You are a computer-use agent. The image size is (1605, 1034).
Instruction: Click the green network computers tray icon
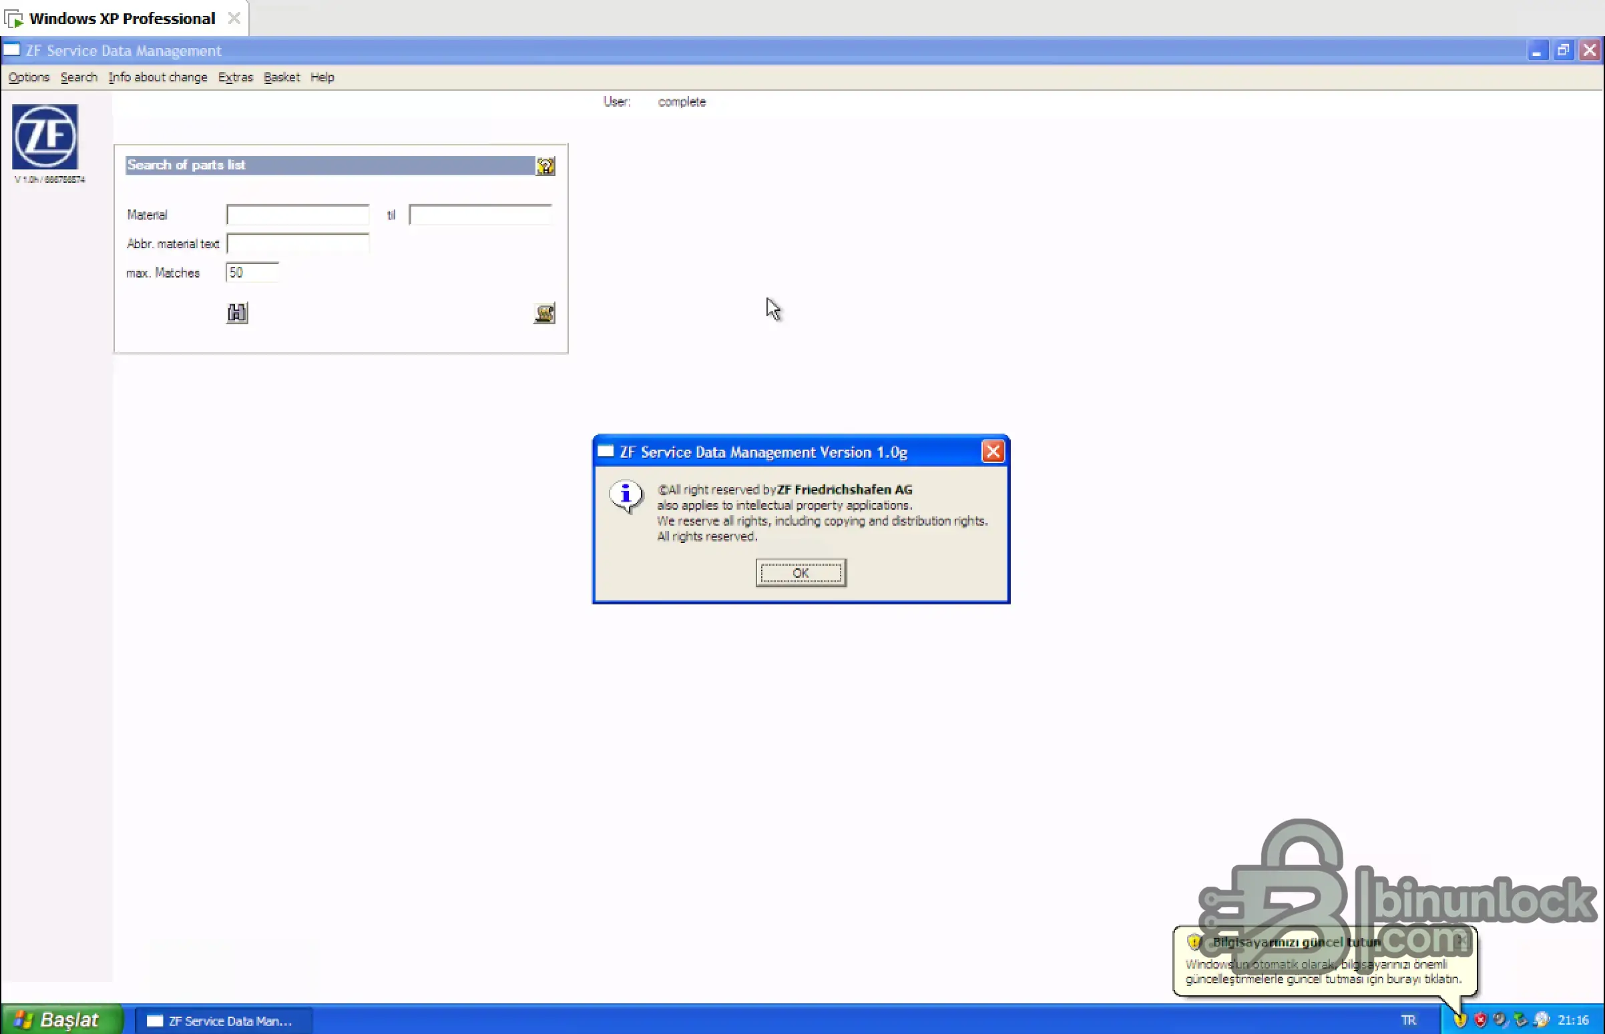[x=1520, y=1021]
